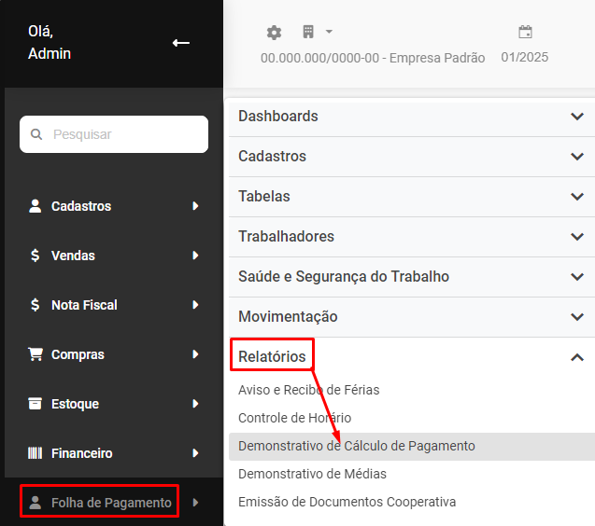Click the Nota Fiscal dollar icon
This screenshot has width=595, height=526.
[x=35, y=305]
